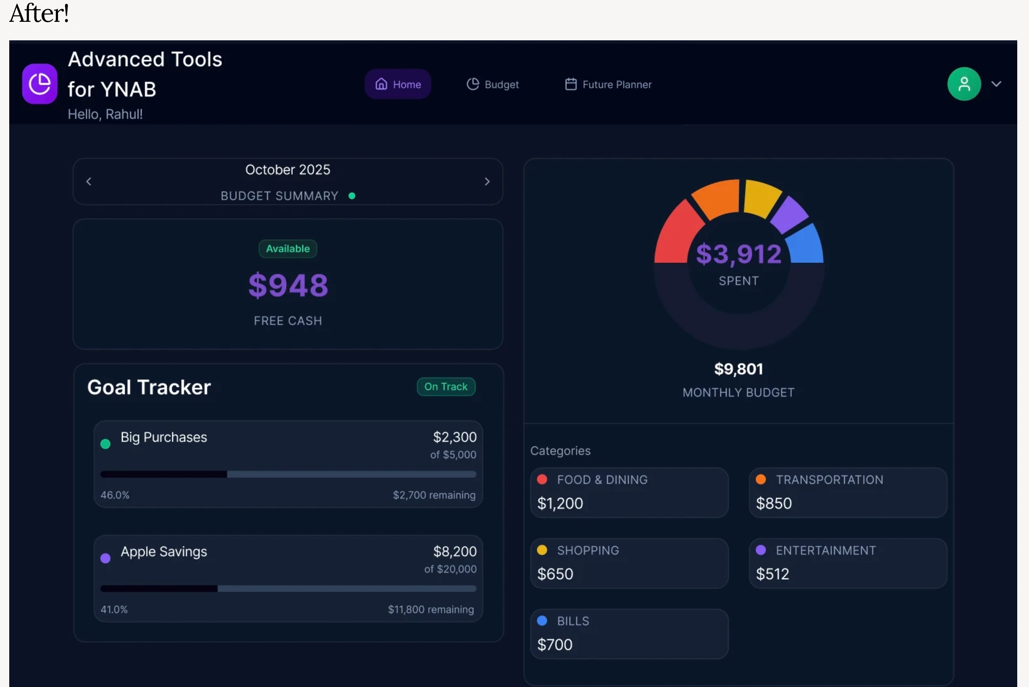Viewport: 1029px width, 687px height.
Task: Click the On Track status badge
Action: (446, 386)
